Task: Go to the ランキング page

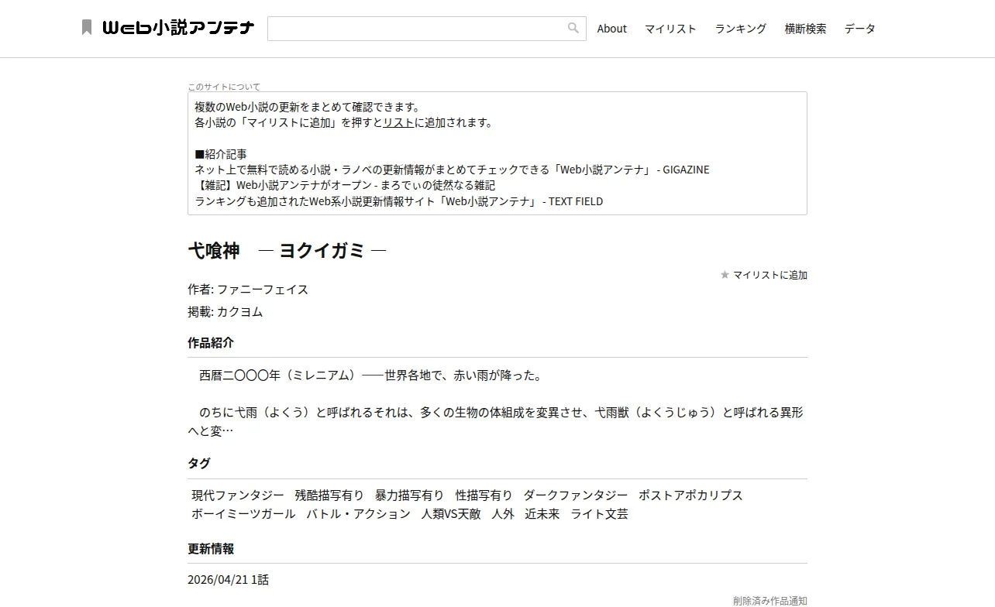Action: click(741, 29)
